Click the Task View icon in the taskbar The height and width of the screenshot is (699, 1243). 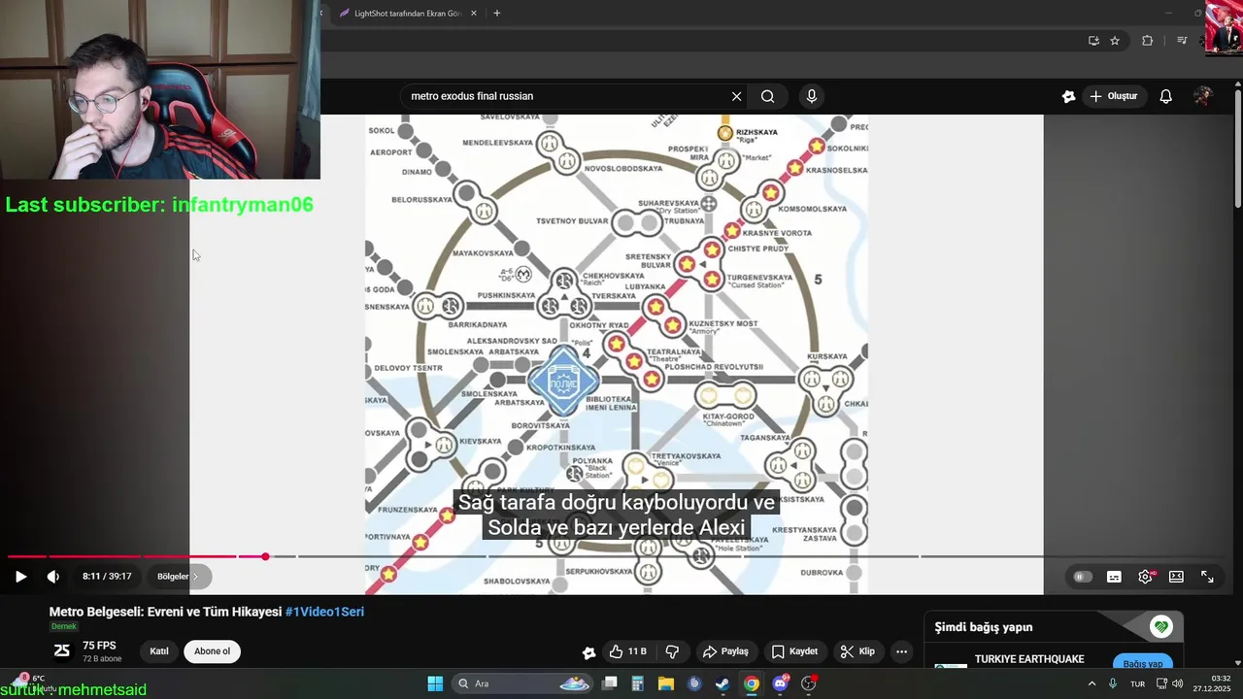610,683
